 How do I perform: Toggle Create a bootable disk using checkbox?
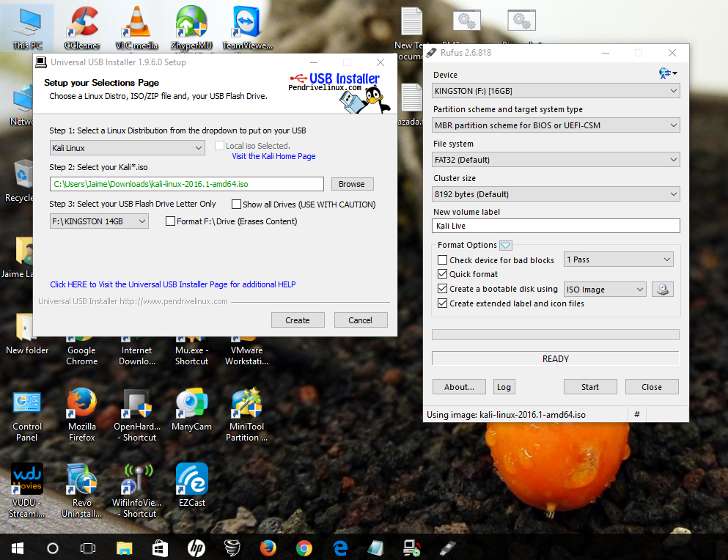click(x=443, y=289)
